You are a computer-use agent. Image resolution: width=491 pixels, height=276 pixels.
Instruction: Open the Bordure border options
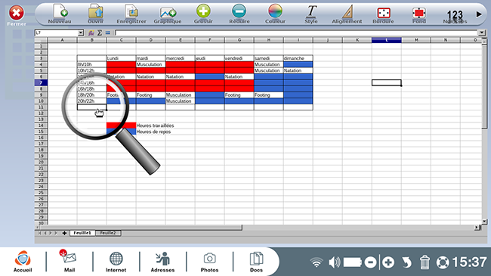(383, 14)
